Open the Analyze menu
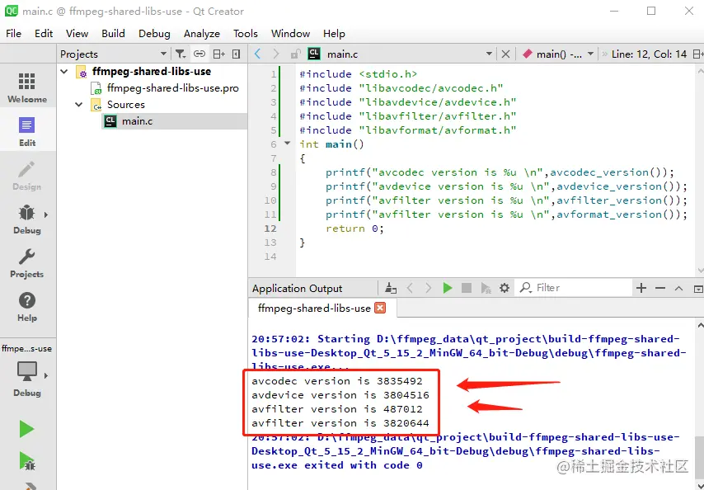 [202, 34]
